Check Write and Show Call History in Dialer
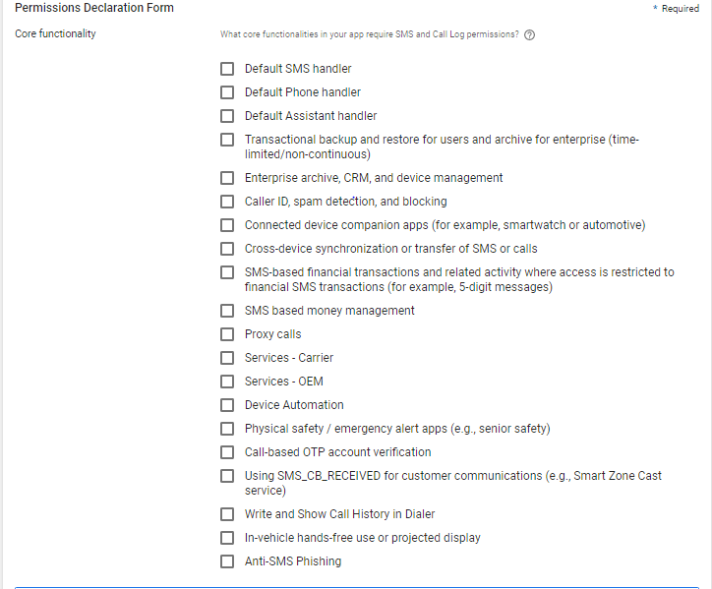712x589 pixels. point(227,514)
